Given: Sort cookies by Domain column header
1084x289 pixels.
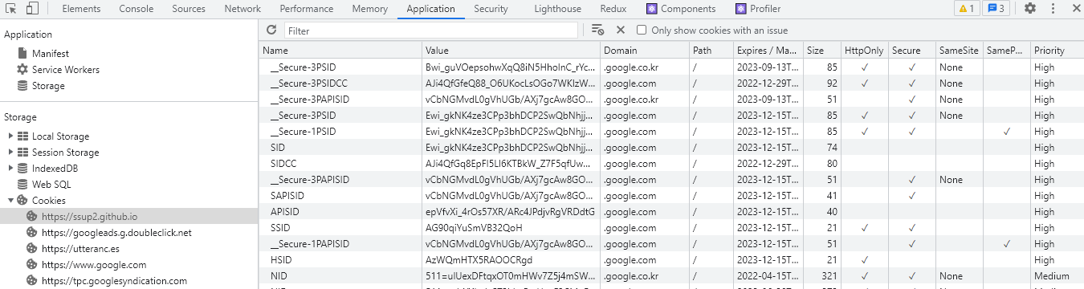Looking at the screenshot, I should pos(645,50).
